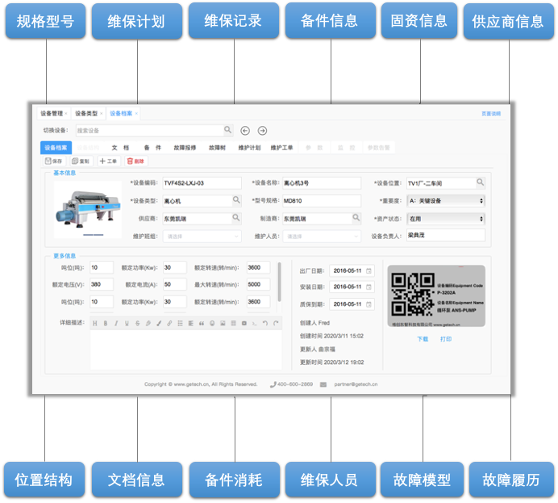Viewport: 558px width, 503px height.
Task: Click the search icon beside the 搜索设备 field
Action: tap(228, 130)
